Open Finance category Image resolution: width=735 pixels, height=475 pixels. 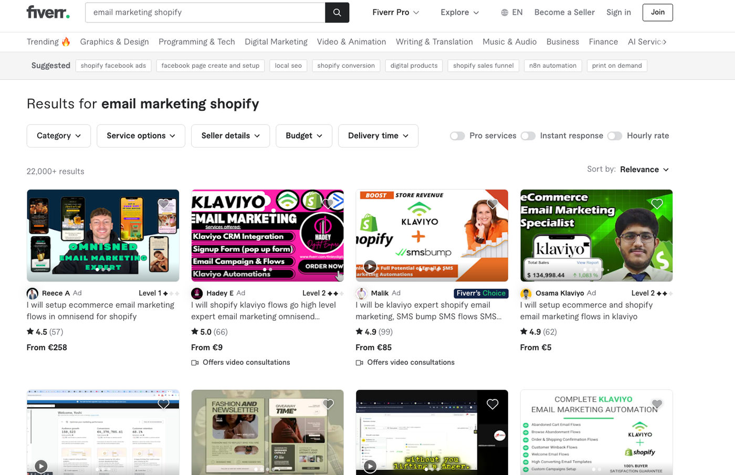pos(603,41)
